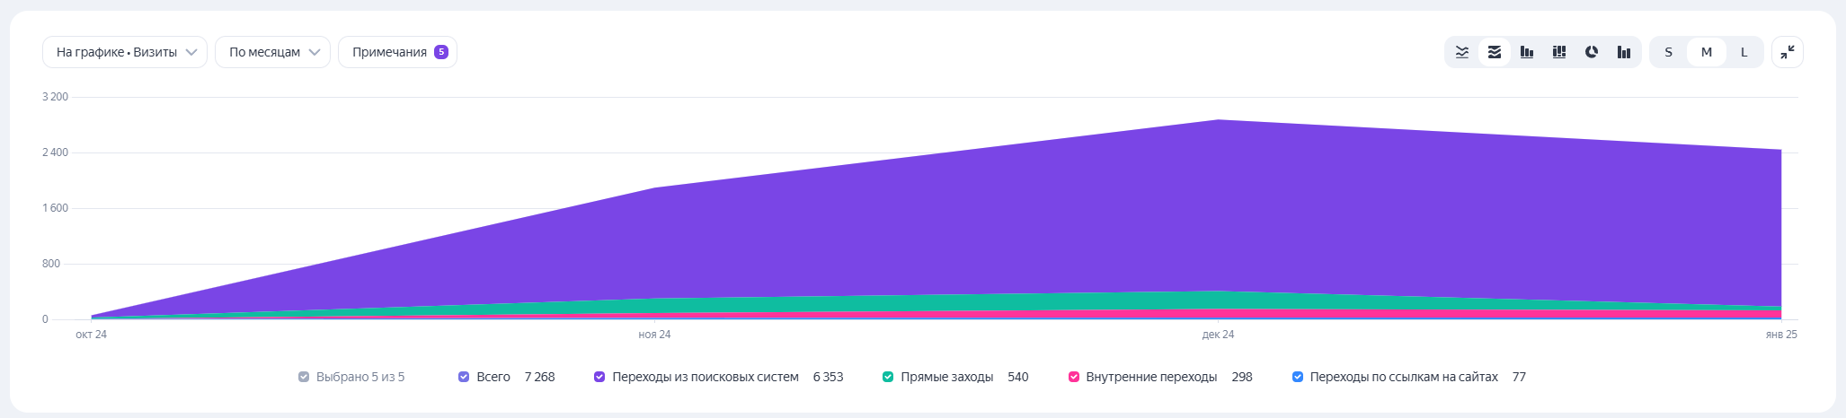This screenshot has width=1846, height=418.
Task: Open the 'Примечания' notes button
Action: coord(389,52)
